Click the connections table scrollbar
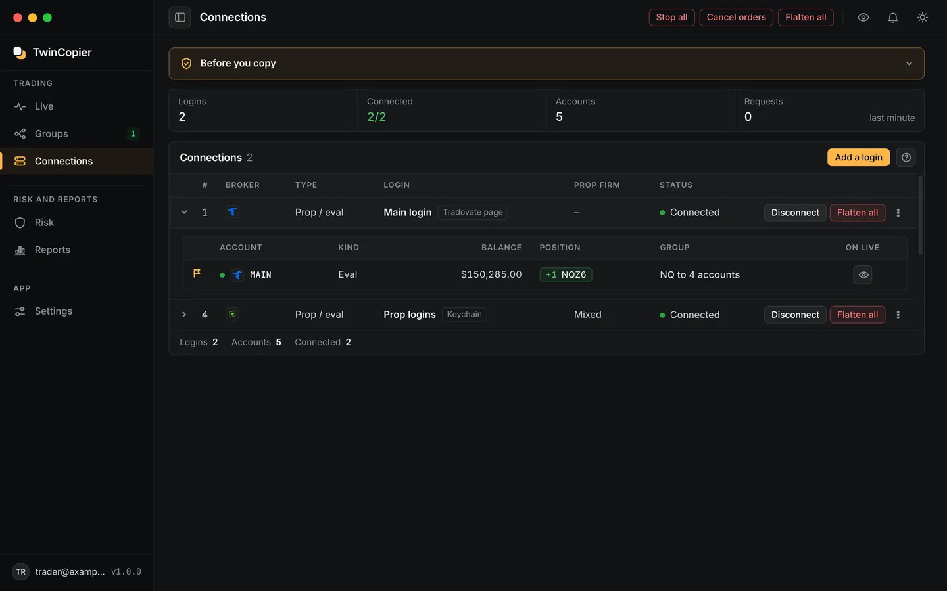Screen dimensions: 947x591 click(920, 215)
